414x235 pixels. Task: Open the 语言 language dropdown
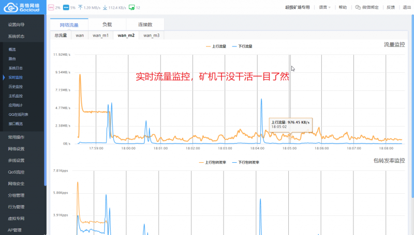tap(324, 8)
